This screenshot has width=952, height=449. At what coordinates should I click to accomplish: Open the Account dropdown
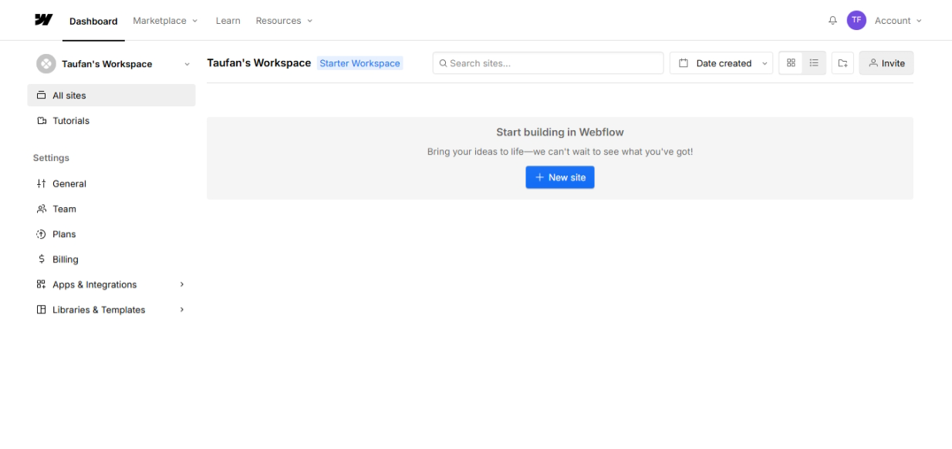point(897,21)
